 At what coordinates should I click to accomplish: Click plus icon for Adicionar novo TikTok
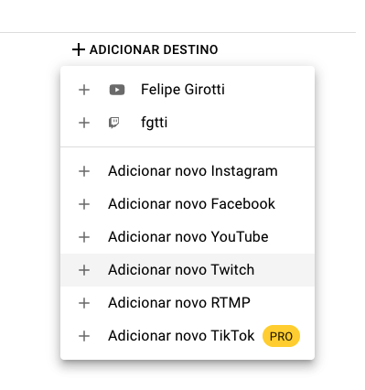tap(84, 336)
